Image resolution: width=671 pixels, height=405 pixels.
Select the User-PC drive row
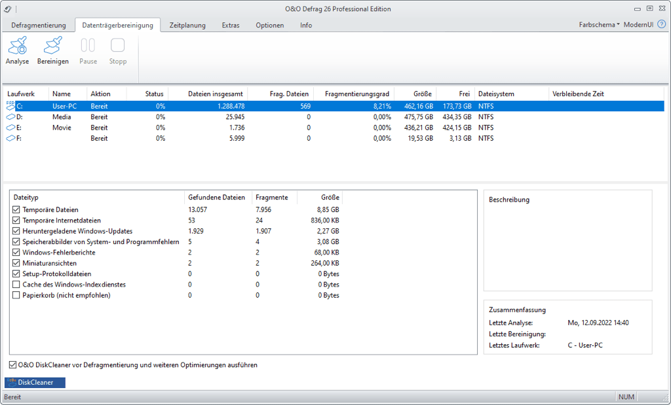(334, 106)
